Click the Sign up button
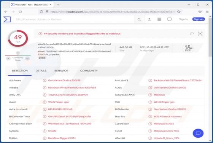Image resolution: width=213 pixels, height=143 pixels. click(199, 19)
